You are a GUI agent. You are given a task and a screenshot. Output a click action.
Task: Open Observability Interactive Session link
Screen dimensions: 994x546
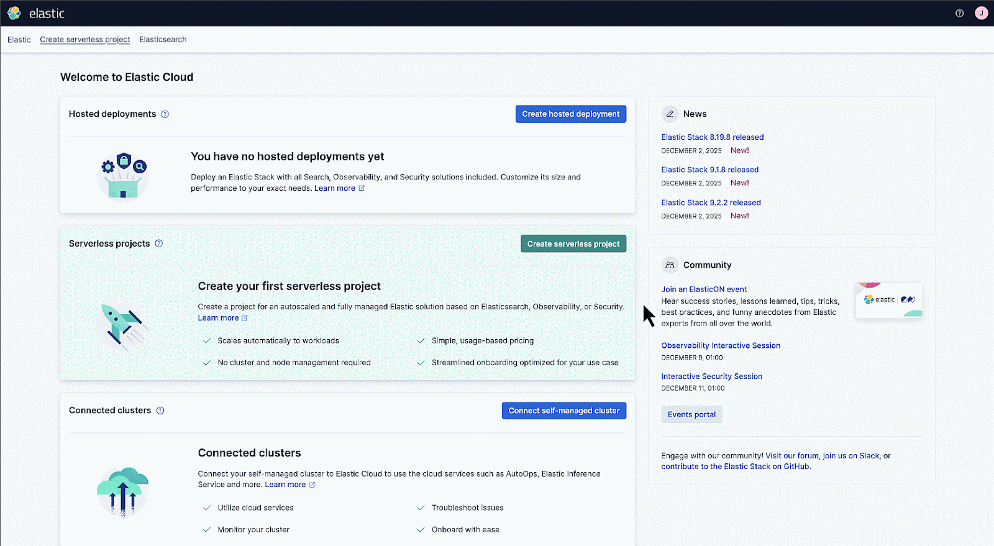(x=721, y=346)
